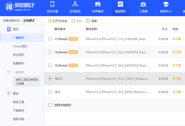
Task: Click firmware name containing 20G5047d
Action: pos(117,52)
